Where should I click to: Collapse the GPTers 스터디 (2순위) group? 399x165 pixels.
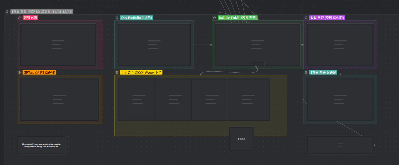coord(19,72)
